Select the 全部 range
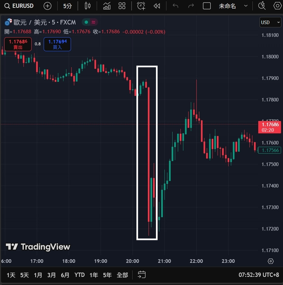Viewport: 283px width, 285px height. pos(122,275)
